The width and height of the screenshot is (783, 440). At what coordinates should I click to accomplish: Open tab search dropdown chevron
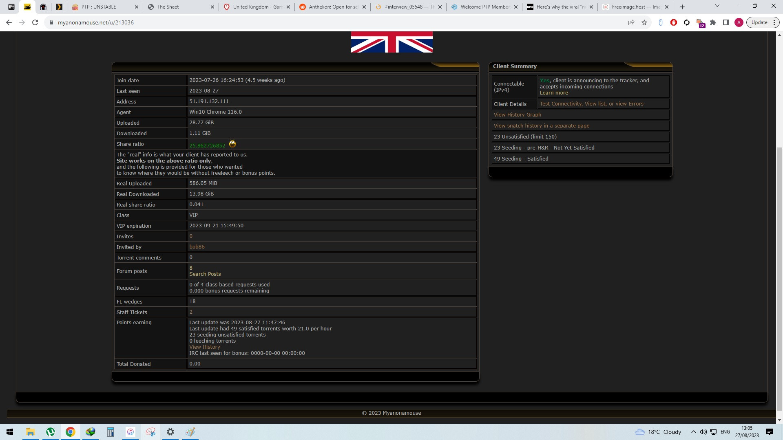pos(717,6)
